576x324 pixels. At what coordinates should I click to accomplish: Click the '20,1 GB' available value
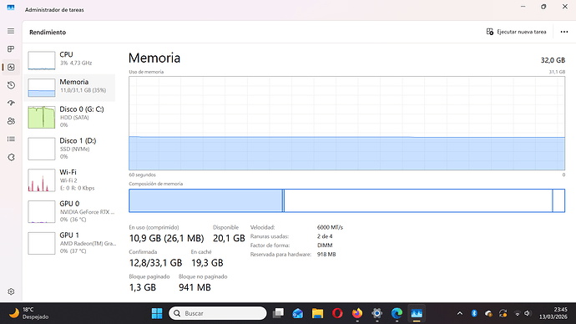coord(229,239)
